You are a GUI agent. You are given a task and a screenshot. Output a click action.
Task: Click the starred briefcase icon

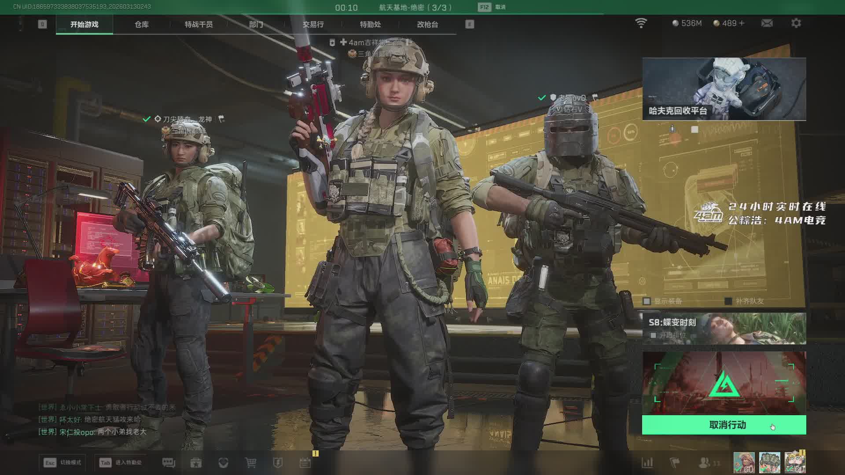[x=196, y=463]
